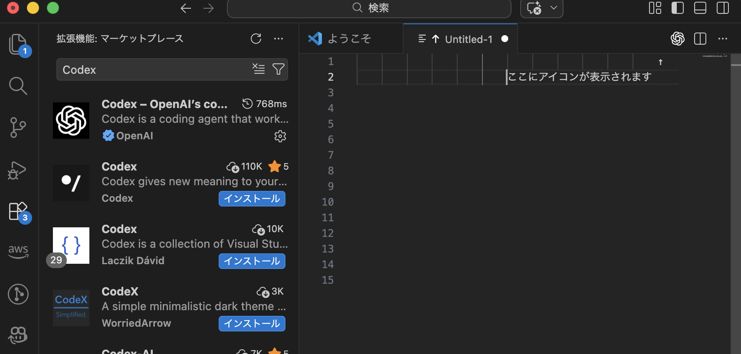Open the Copilot chat icon in the activity bar

[x=18, y=335]
